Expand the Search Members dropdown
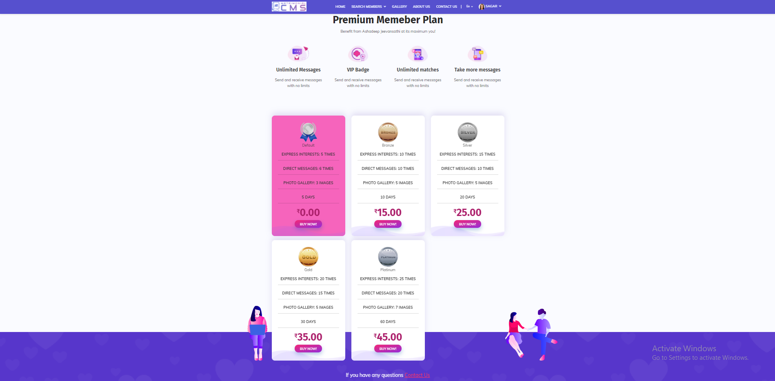The height and width of the screenshot is (381, 775). [368, 7]
